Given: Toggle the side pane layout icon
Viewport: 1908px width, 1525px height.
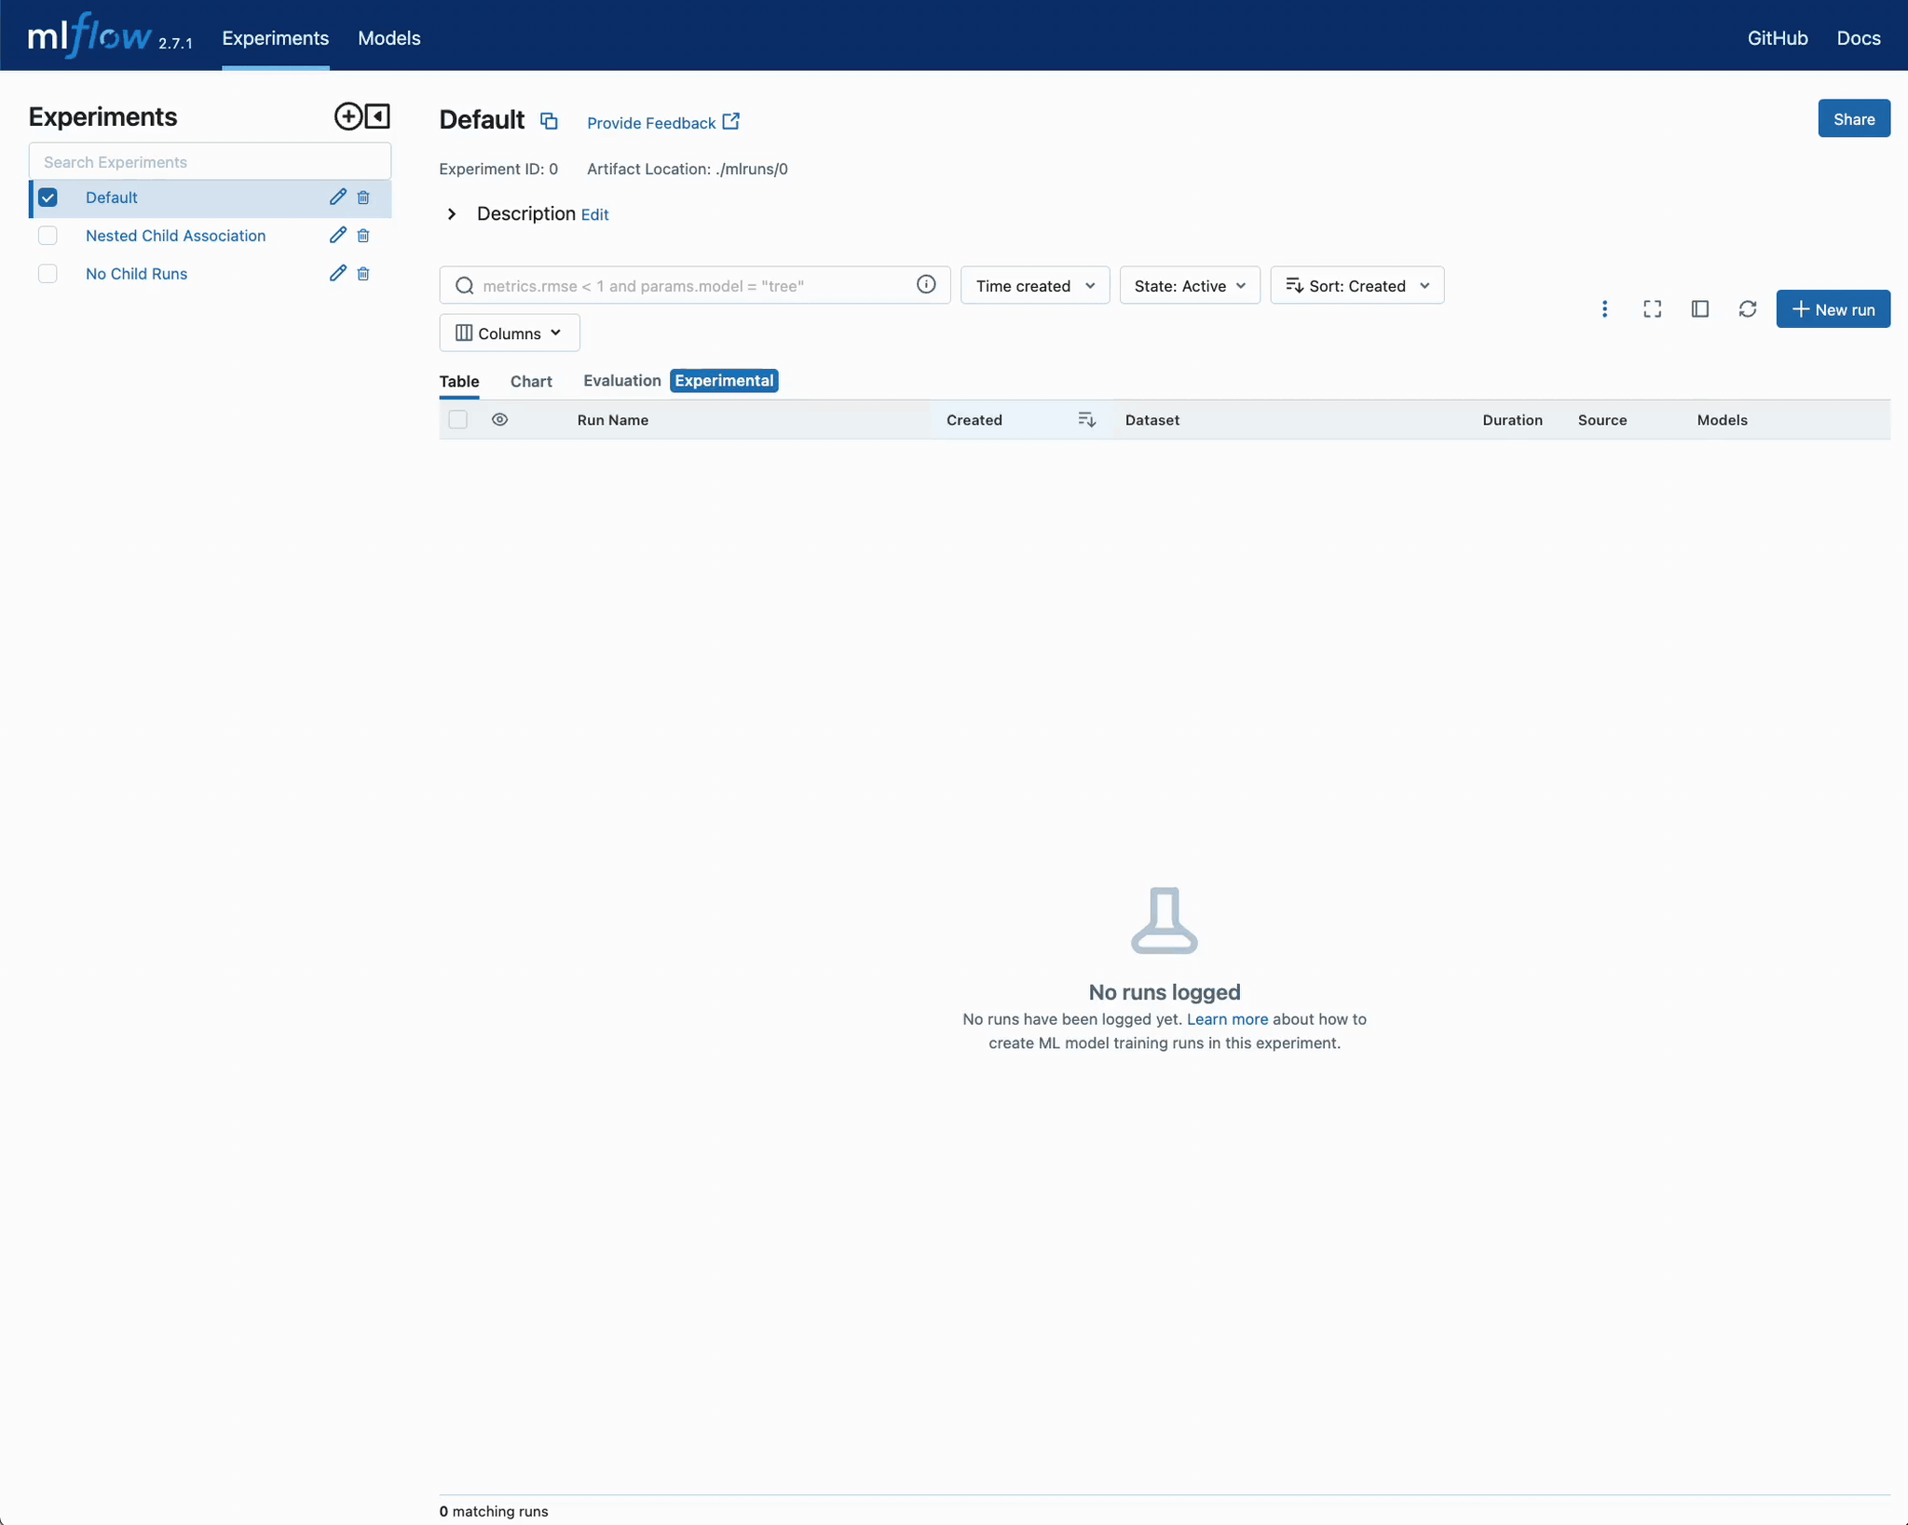Looking at the screenshot, I should pyautogui.click(x=1699, y=309).
